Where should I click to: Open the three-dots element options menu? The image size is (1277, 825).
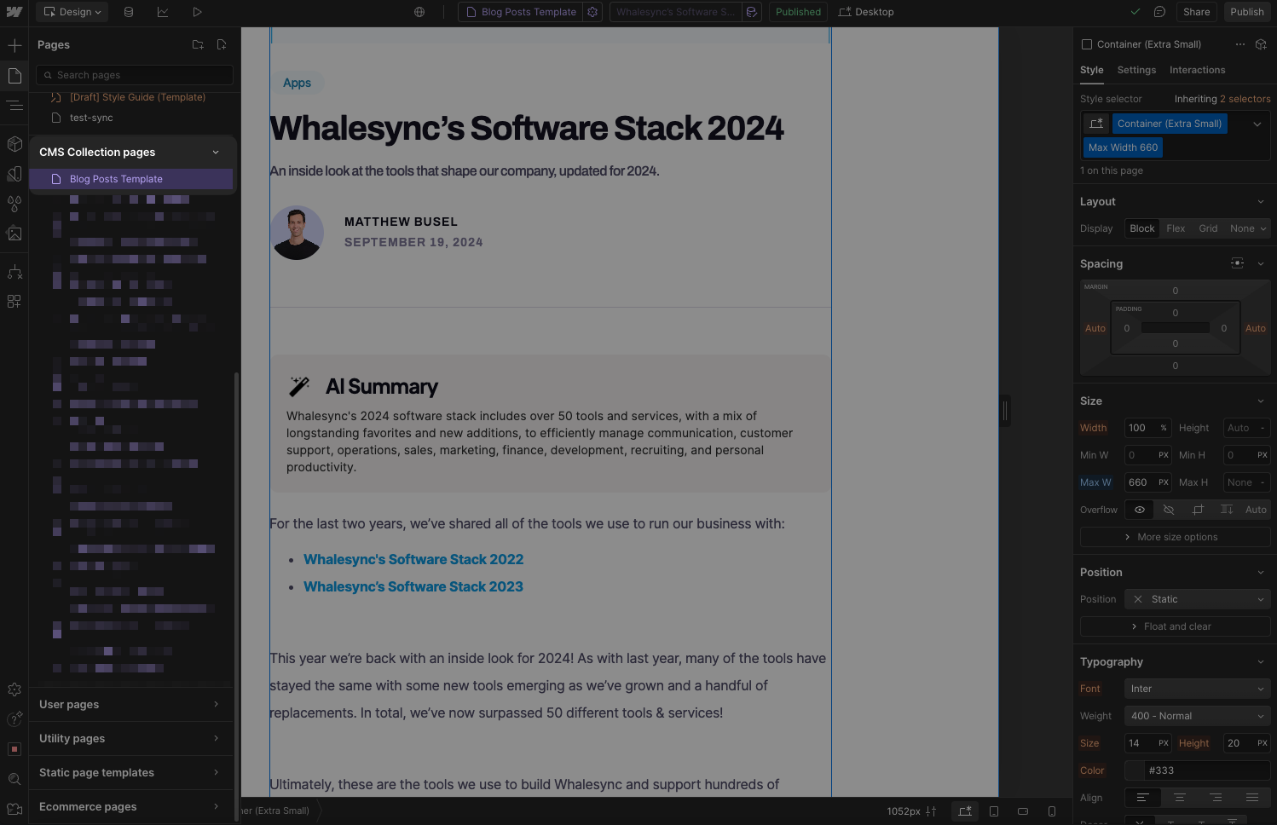pyautogui.click(x=1240, y=44)
